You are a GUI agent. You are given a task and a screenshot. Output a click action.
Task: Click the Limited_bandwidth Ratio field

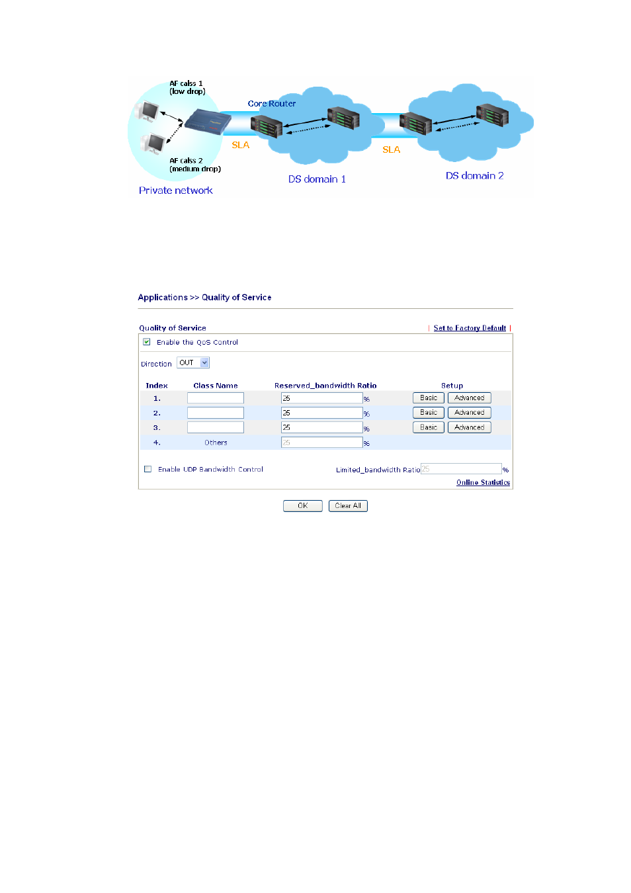(x=461, y=469)
